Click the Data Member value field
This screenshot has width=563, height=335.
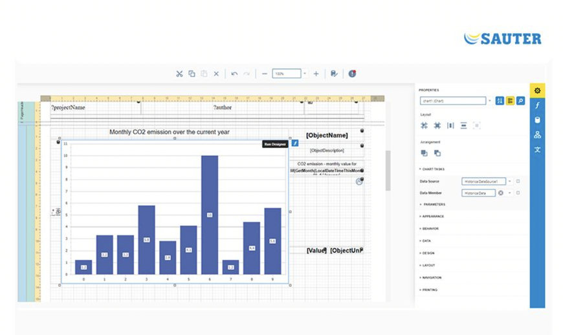tap(478, 193)
